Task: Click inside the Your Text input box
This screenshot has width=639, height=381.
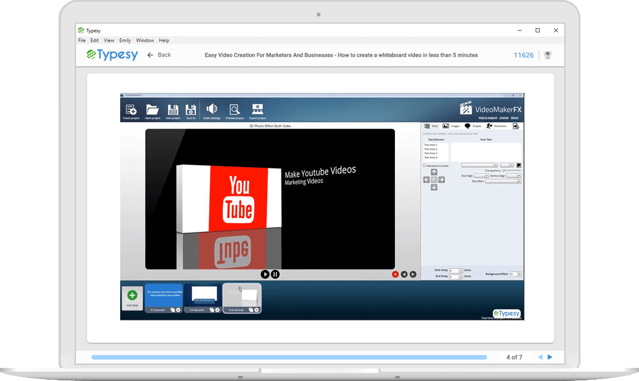Action: [486, 152]
